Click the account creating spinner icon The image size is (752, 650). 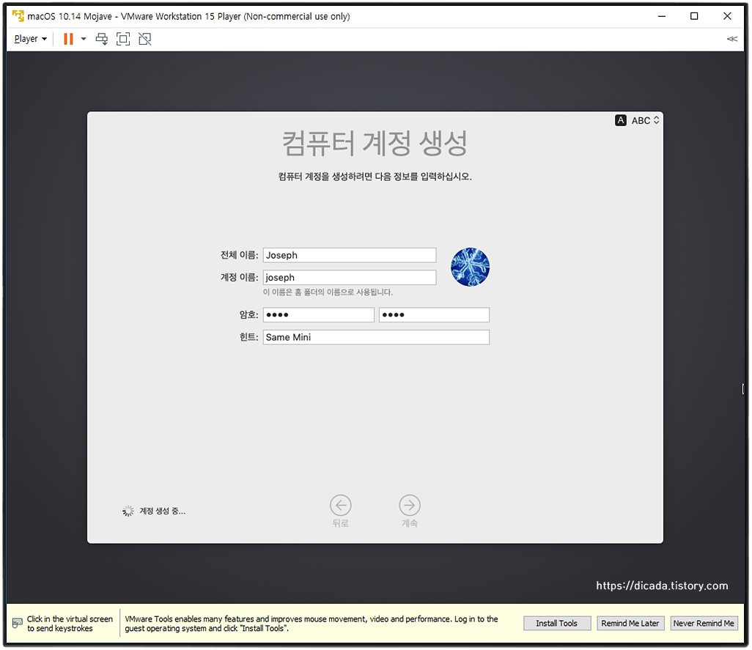128,511
